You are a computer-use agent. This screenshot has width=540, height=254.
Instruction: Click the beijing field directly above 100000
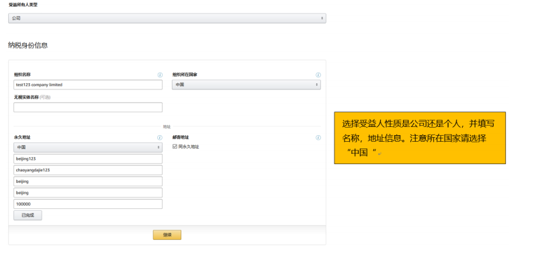click(x=88, y=193)
